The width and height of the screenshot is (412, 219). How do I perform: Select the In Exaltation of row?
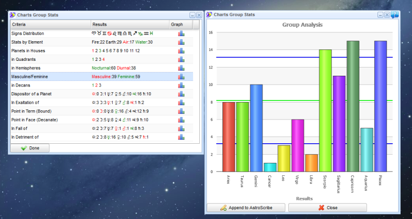49,103
